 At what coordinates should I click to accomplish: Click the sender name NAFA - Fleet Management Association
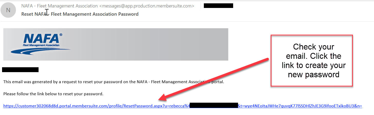point(59,6)
